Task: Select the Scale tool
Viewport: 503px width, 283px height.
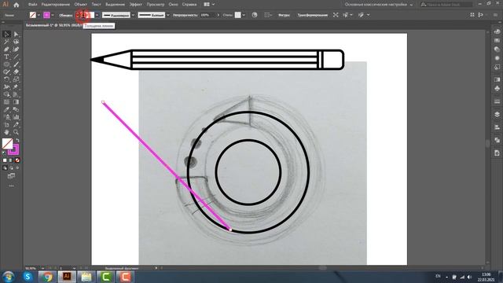Action: click(16, 79)
